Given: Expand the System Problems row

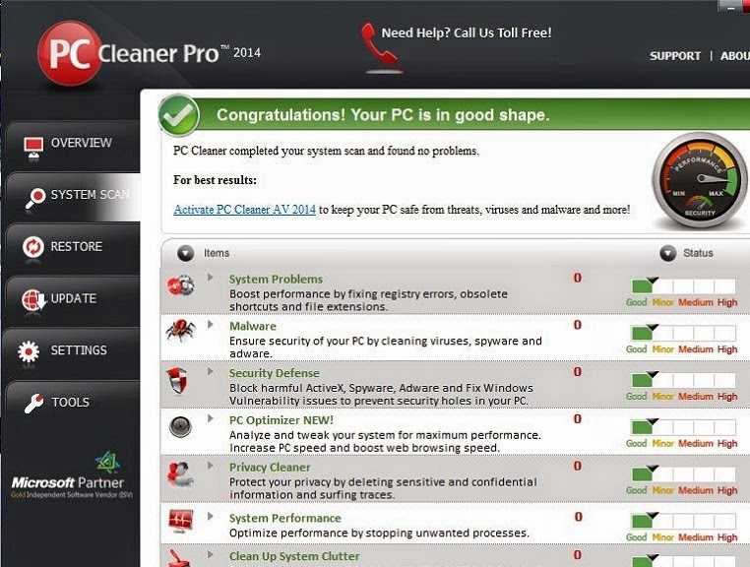Looking at the screenshot, I should pos(210,277).
